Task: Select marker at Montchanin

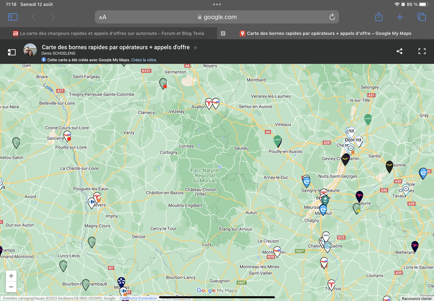Action: 277,252
